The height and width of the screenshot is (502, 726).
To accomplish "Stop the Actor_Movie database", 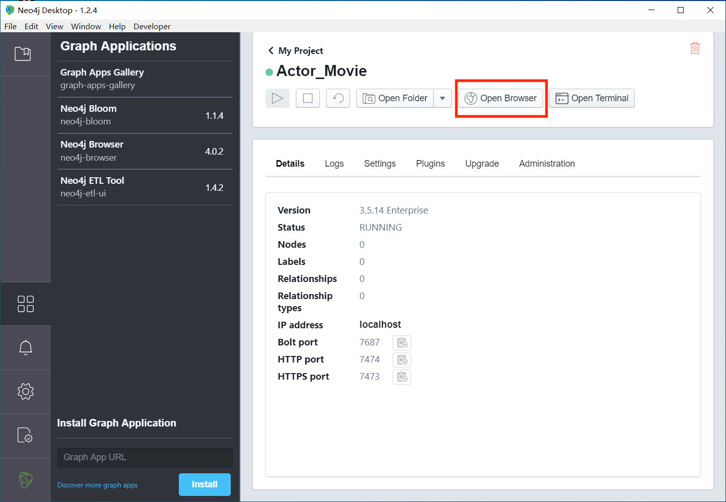I will (308, 98).
